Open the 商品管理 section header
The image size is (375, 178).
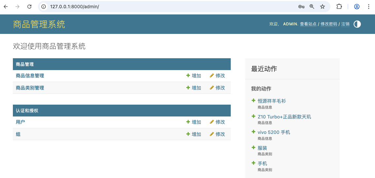(25, 64)
